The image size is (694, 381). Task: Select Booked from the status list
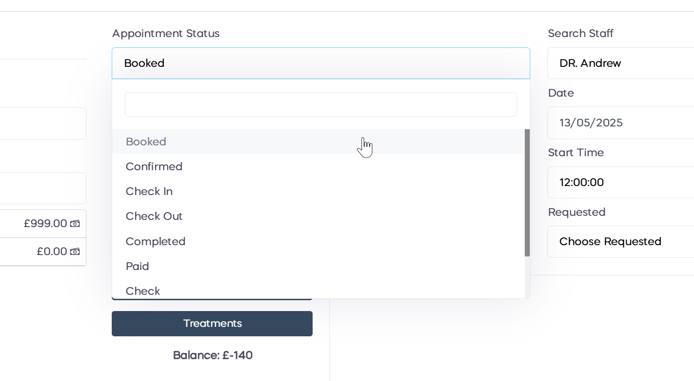tap(146, 142)
